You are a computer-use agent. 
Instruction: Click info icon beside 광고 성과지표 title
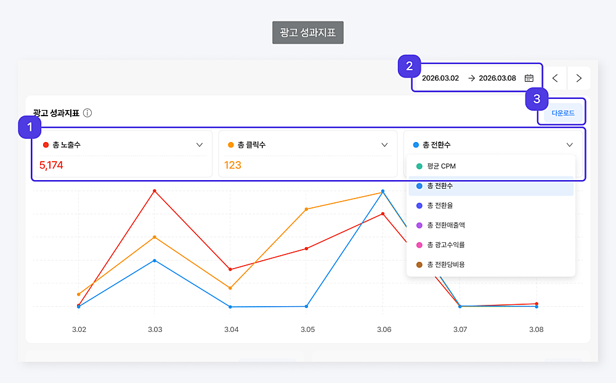click(87, 113)
